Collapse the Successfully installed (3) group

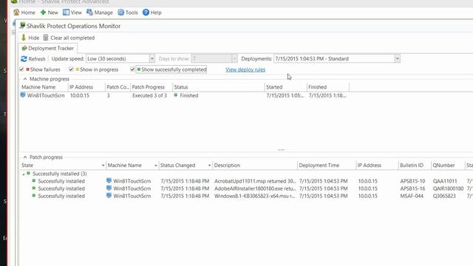pos(24,174)
